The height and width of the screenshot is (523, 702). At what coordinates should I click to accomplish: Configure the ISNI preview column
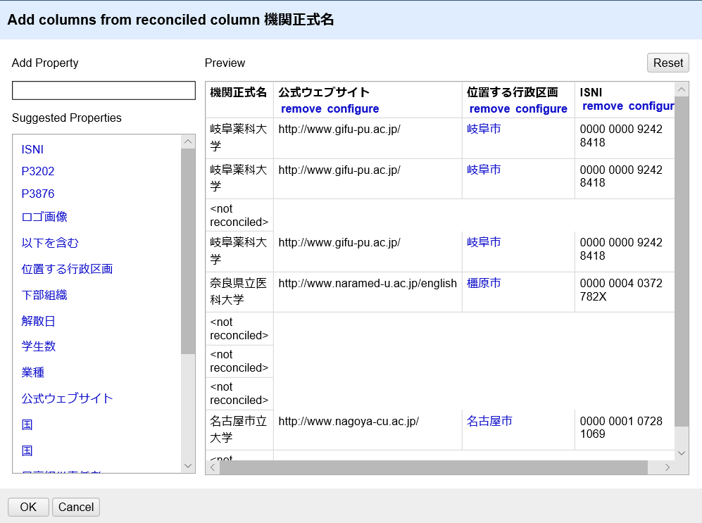pyautogui.click(x=651, y=106)
